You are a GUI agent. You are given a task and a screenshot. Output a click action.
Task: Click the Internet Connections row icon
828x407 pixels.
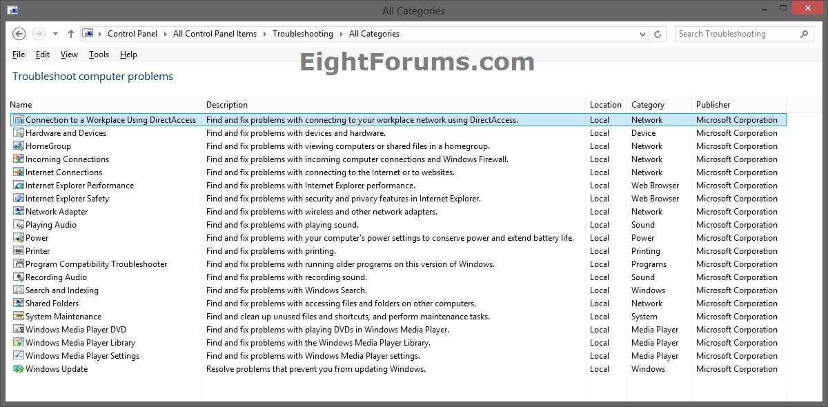(x=19, y=172)
